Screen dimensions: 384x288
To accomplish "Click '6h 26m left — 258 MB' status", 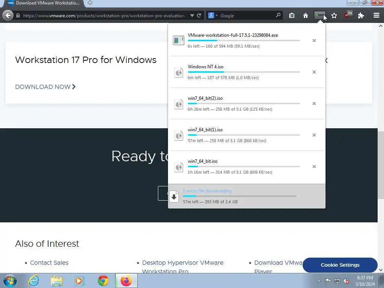I will pyautogui.click(x=230, y=109).
